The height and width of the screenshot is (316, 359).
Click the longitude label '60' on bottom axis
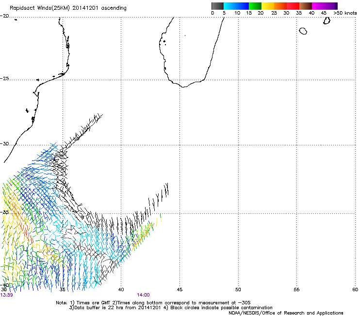point(355,290)
